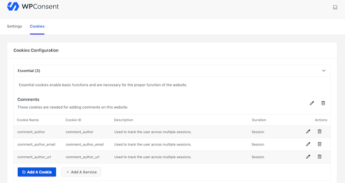Click the Essential cookies description paragraph
The image size is (345, 183).
[x=103, y=85]
